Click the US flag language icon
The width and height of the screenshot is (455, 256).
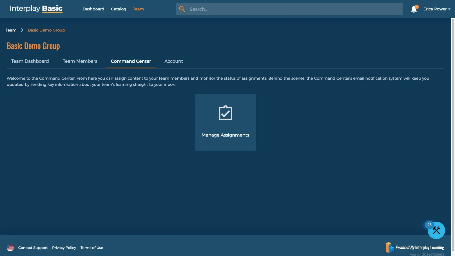[x=10, y=248]
